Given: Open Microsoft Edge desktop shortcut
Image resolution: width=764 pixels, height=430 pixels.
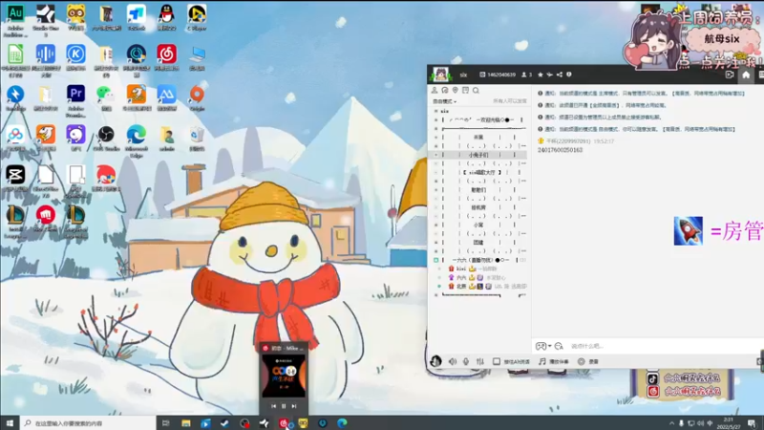Looking at the screenshot, I should [x=137, y=140].
